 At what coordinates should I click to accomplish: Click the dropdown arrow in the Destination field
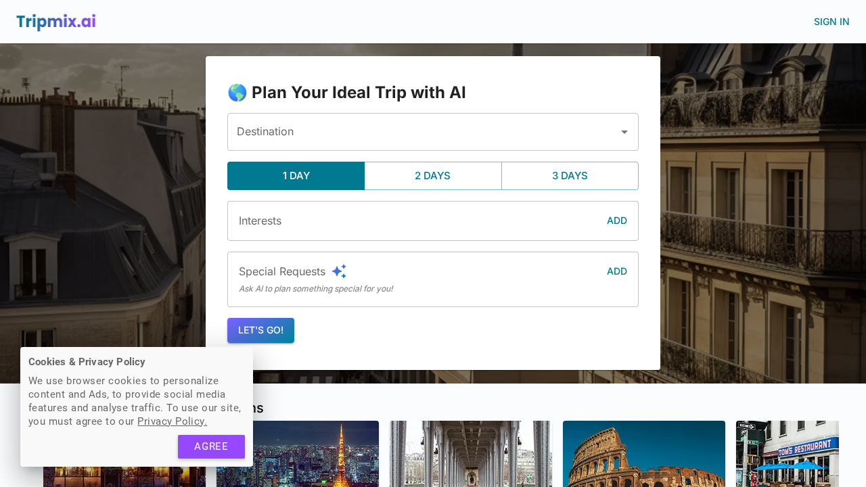click(623, 132)
